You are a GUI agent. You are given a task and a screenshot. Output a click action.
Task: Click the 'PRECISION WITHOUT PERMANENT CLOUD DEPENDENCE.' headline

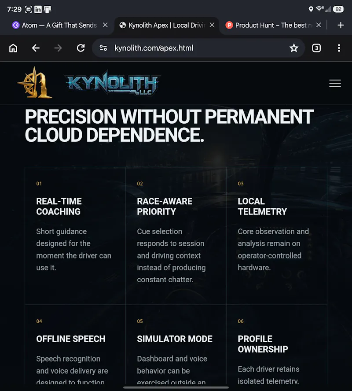(x=169, y=125)
